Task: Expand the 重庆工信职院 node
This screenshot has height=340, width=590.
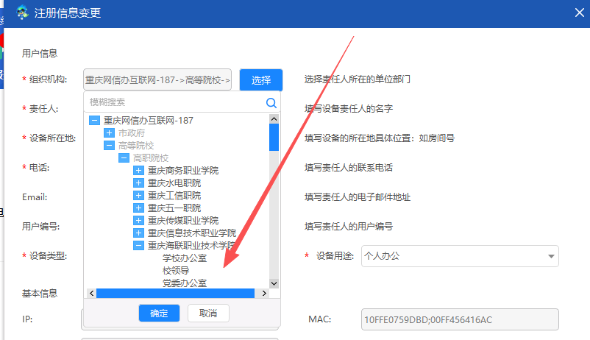Action: click(138, 196)
